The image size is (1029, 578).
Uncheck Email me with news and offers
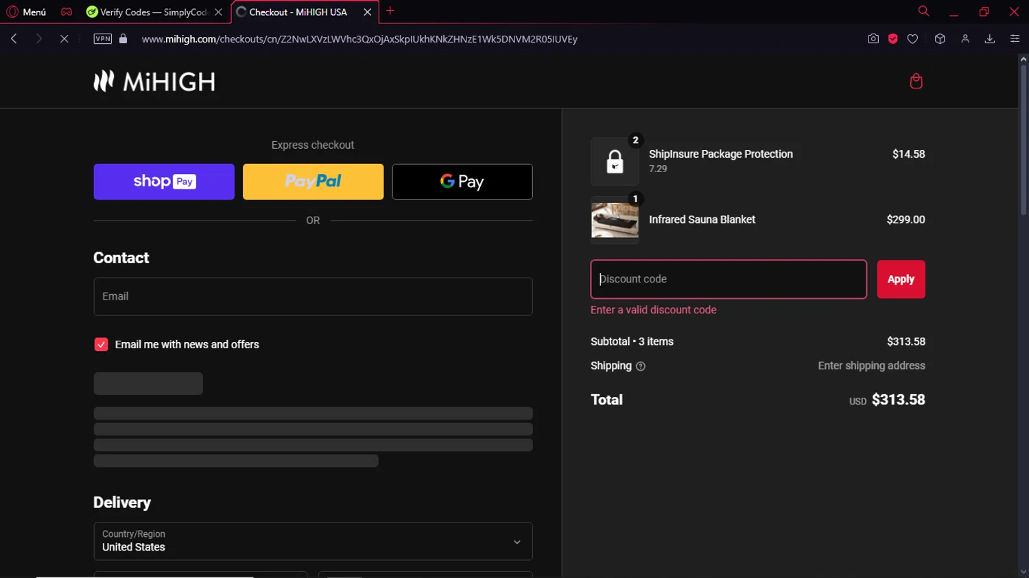click(x=101, y=344)
